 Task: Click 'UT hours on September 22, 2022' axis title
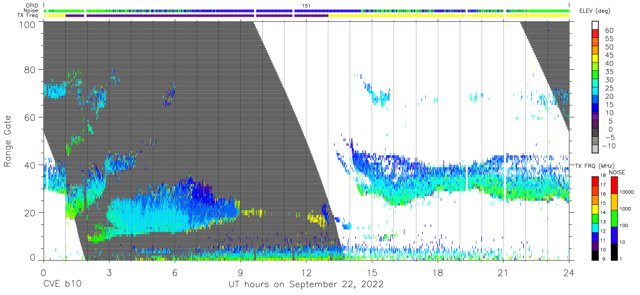coord(306,284)
